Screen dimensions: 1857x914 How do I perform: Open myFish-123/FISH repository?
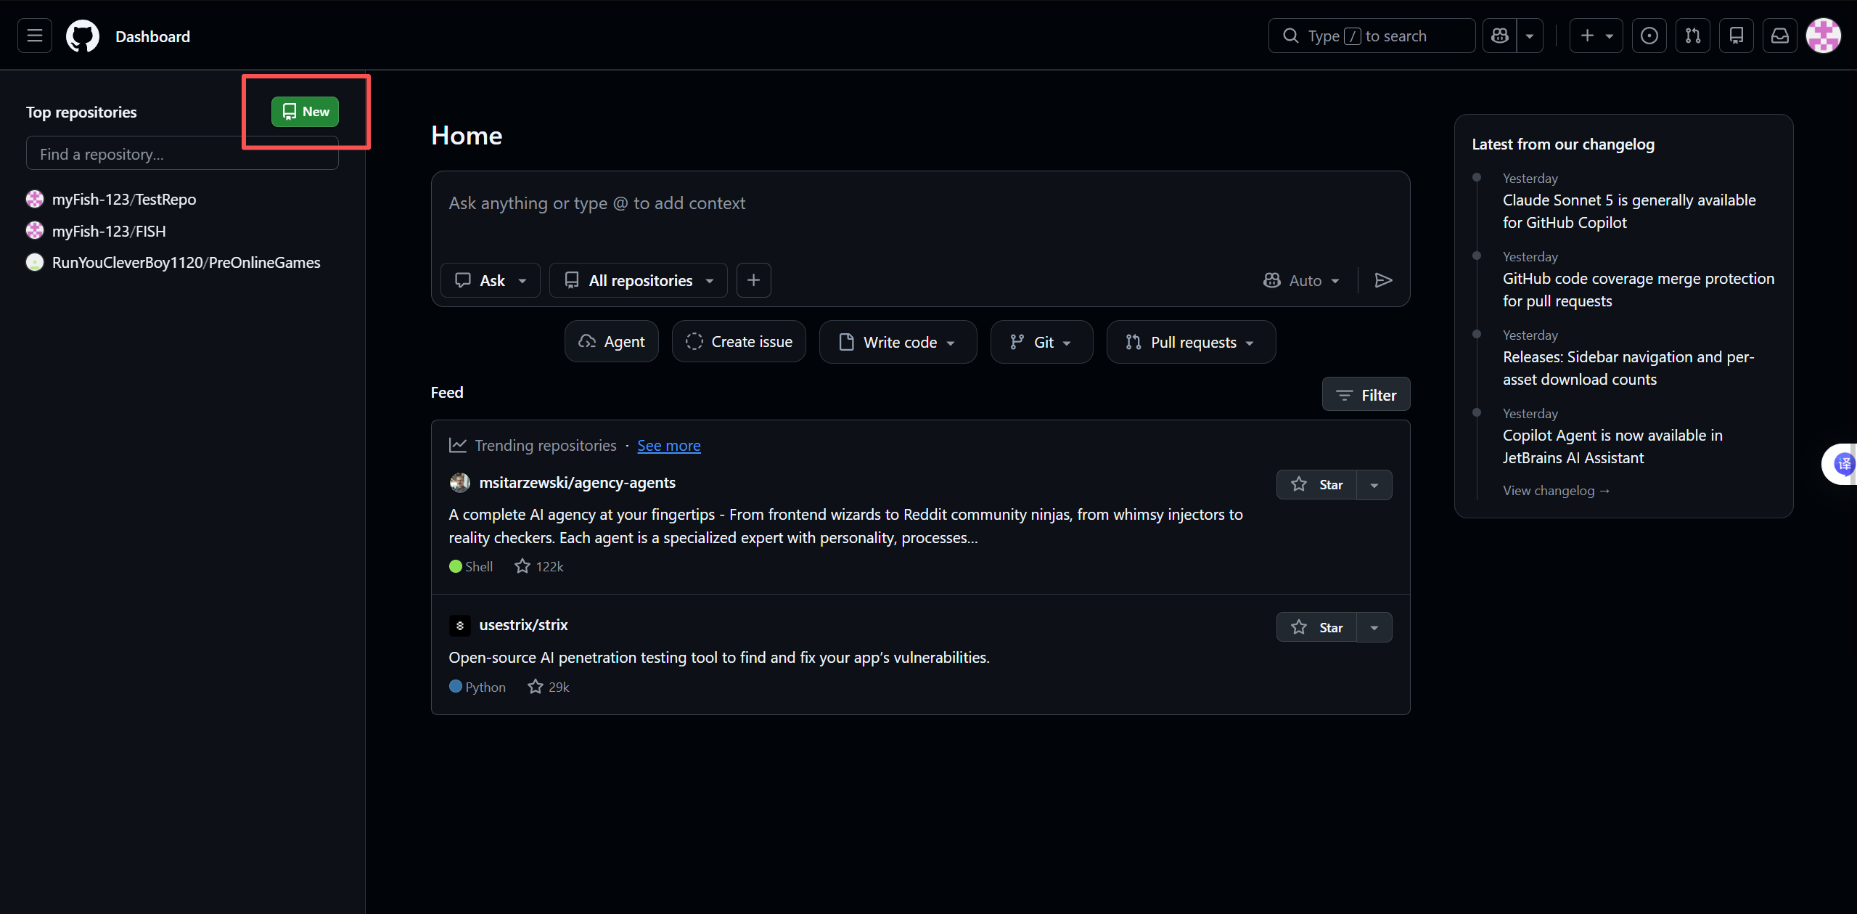point(109,231)
